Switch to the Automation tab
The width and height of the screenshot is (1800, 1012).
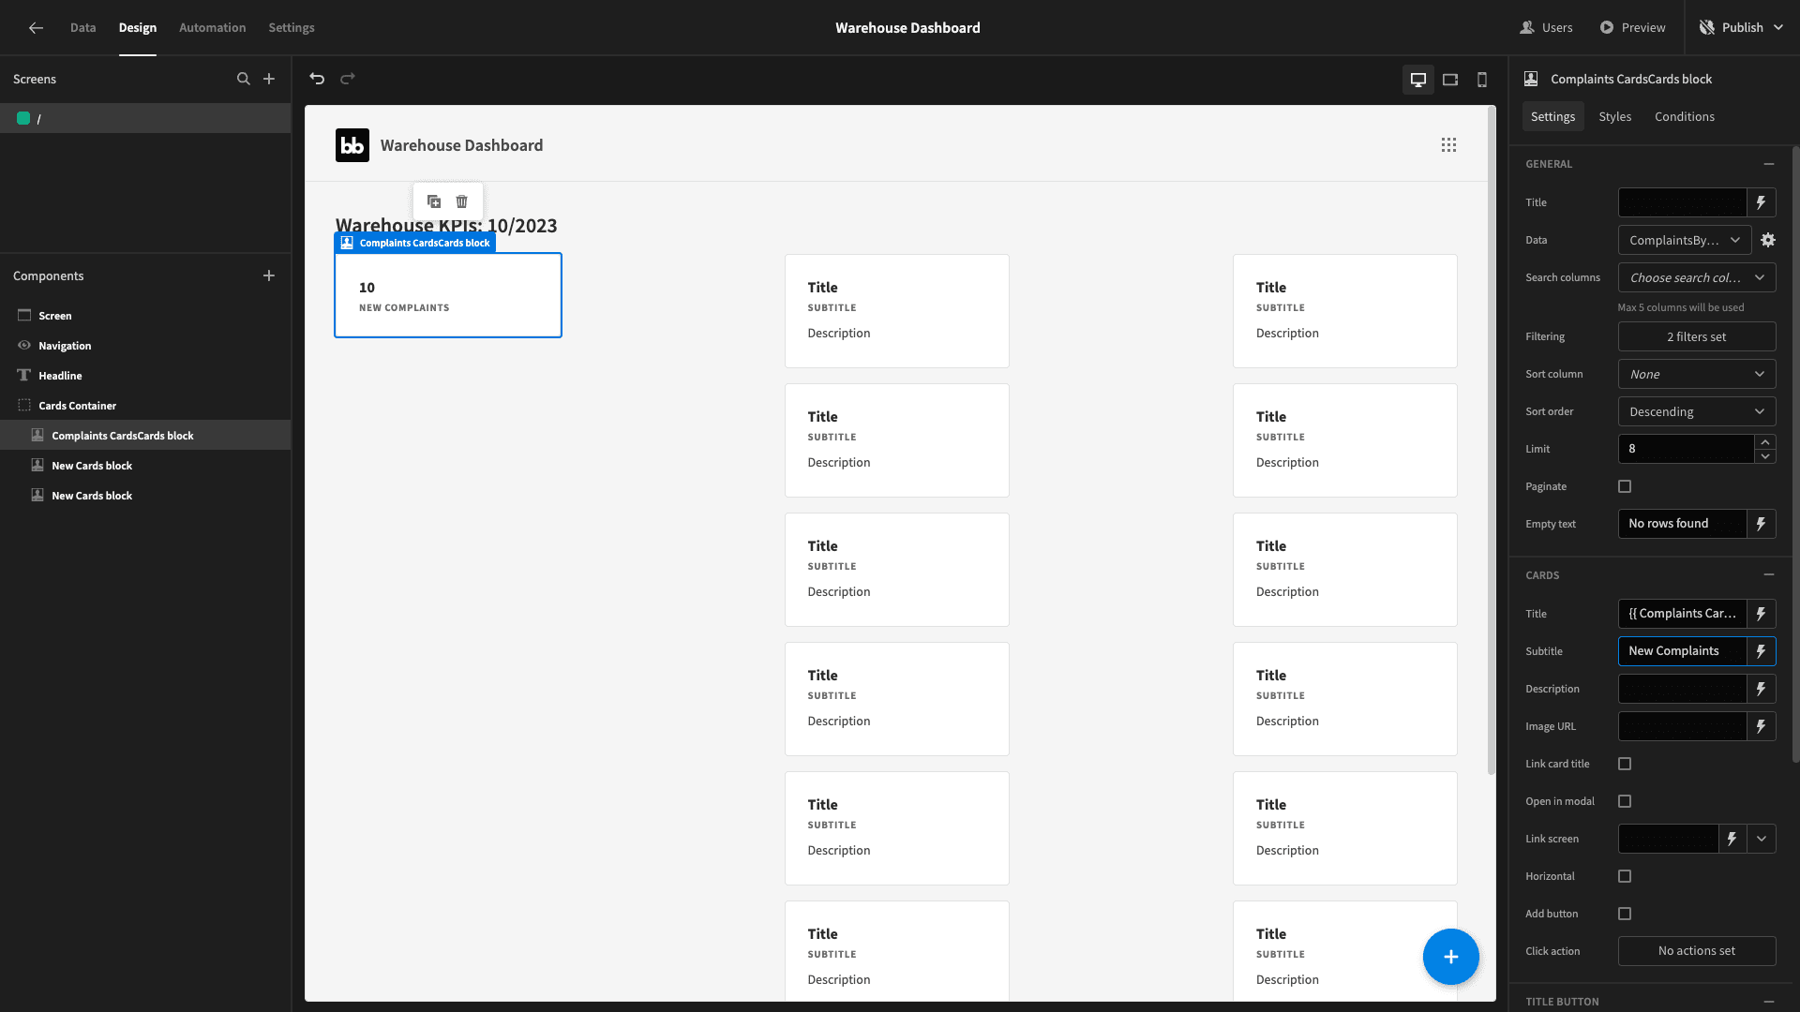[213, 28]
